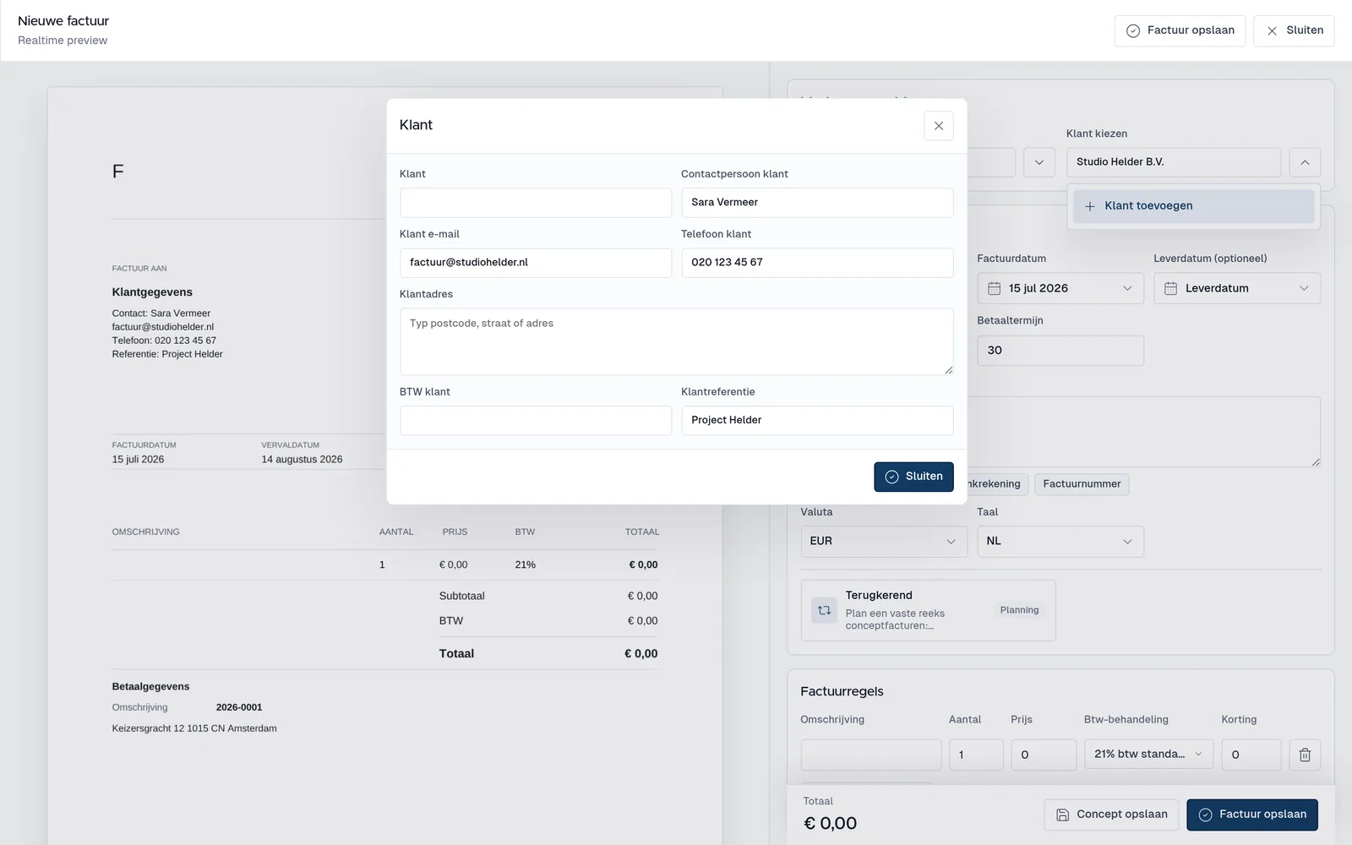The image size is (1352, 845).
Task: Focus the BTW klant input field
Action: (536, 421)
